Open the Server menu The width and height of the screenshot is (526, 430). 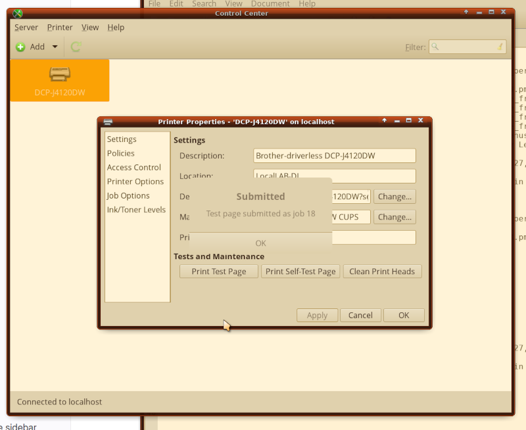26,28
